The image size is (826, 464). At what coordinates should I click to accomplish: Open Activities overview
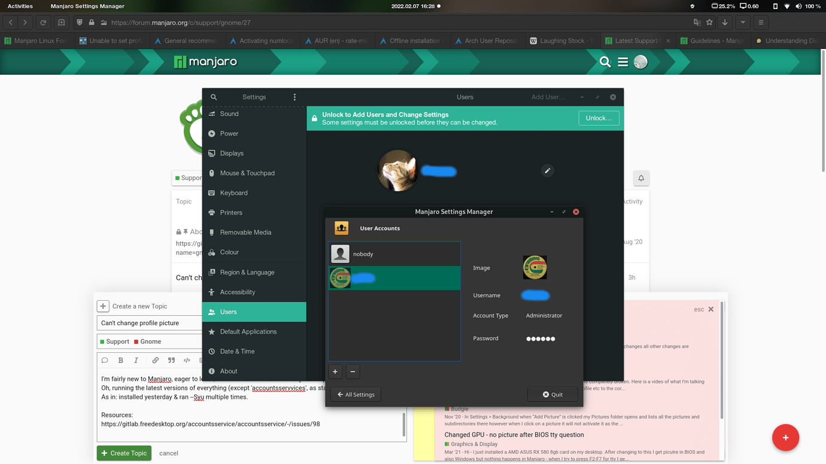pos(20,6)
